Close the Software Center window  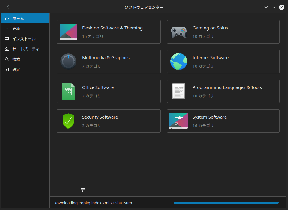(x=282, y=7)
